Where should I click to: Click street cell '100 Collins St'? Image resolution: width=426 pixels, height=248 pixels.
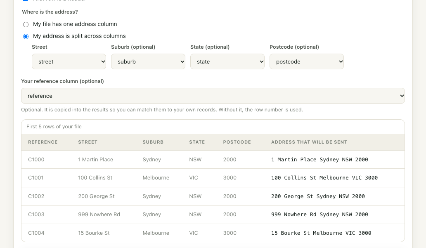[95, 178]
